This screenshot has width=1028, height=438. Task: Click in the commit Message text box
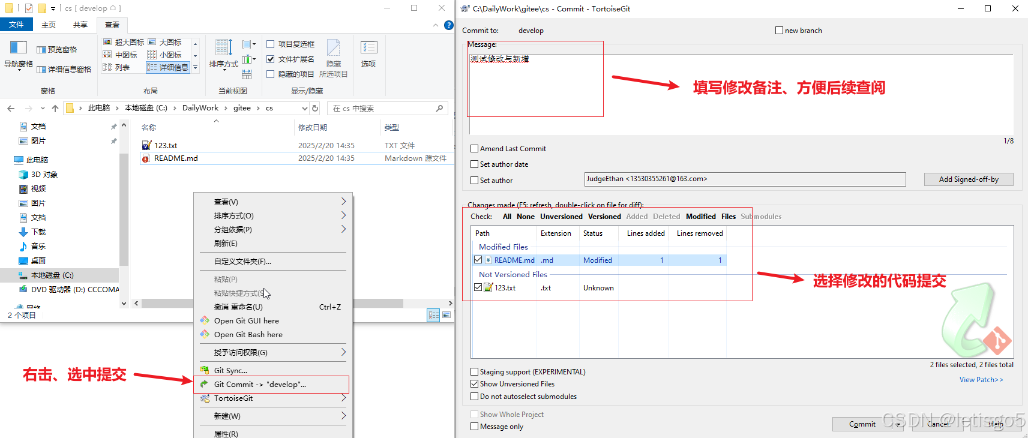(741, 94)
